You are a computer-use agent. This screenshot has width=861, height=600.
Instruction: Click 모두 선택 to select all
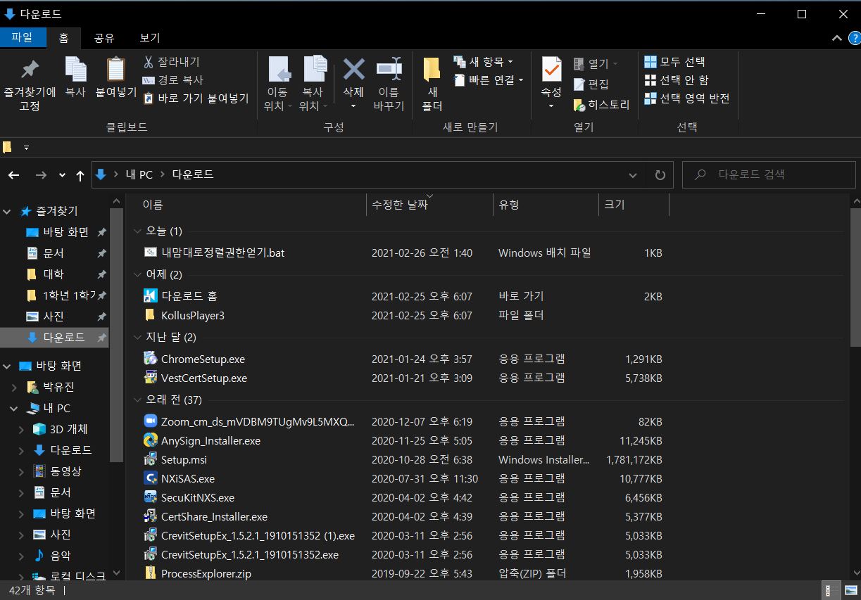click(675, 62)
